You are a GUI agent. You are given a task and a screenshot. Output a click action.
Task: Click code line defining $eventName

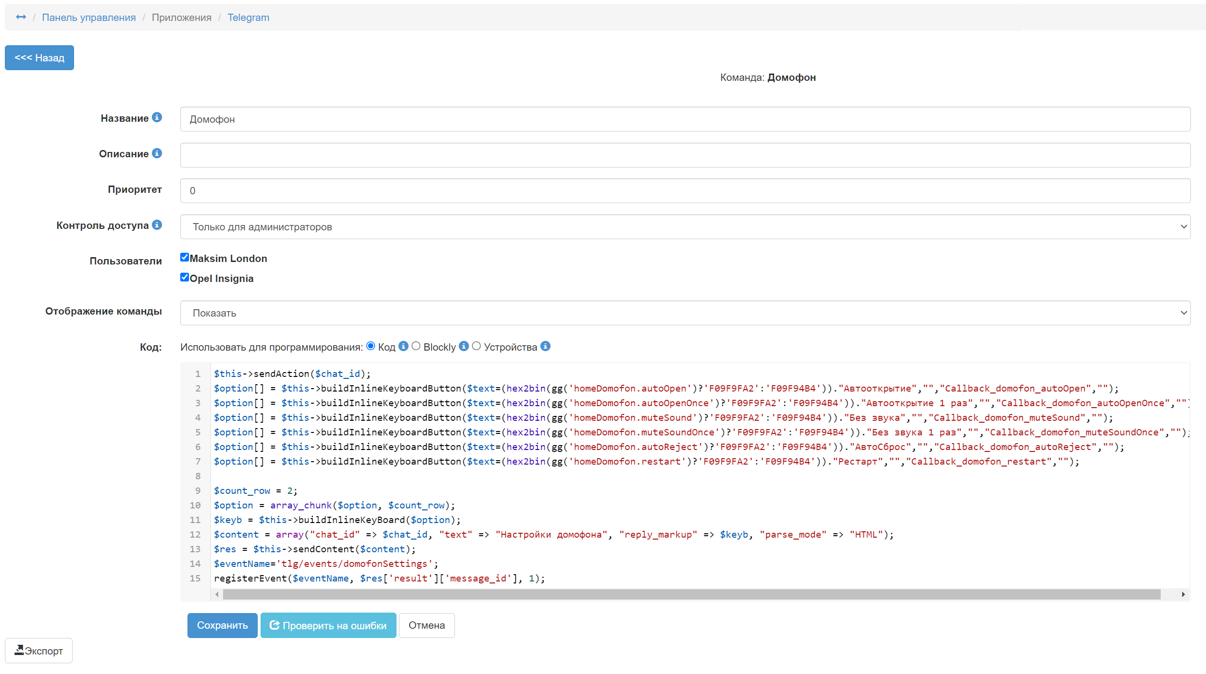tap(326, 563)
